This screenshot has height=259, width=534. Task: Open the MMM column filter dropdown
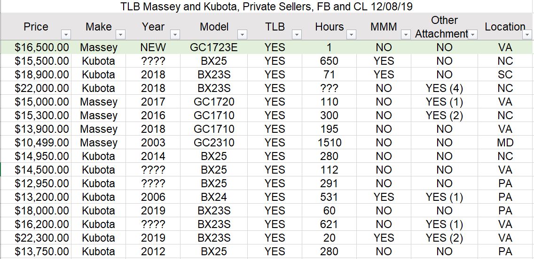406,35
